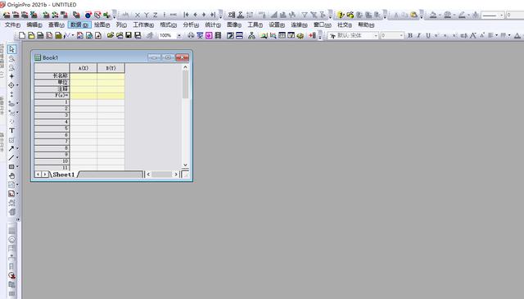This screenshot has width=524, height=299.
Task: Click the Add New Column icon
Action: tap(312, 35)
